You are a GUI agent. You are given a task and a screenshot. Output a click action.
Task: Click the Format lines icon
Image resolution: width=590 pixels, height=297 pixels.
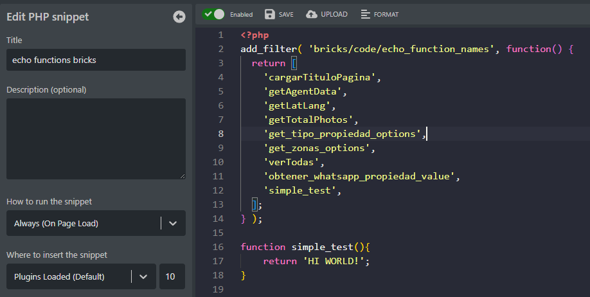coord(365,14)
